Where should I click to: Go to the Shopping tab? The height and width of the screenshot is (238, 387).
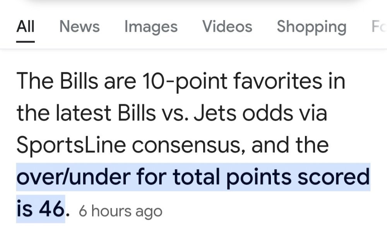coord(312,27)
